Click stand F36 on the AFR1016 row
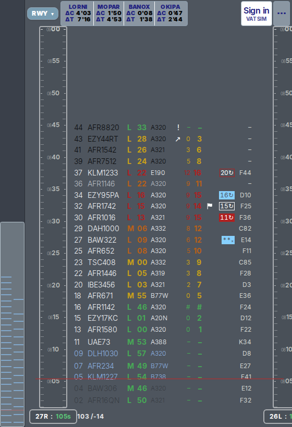 [246, 217]
